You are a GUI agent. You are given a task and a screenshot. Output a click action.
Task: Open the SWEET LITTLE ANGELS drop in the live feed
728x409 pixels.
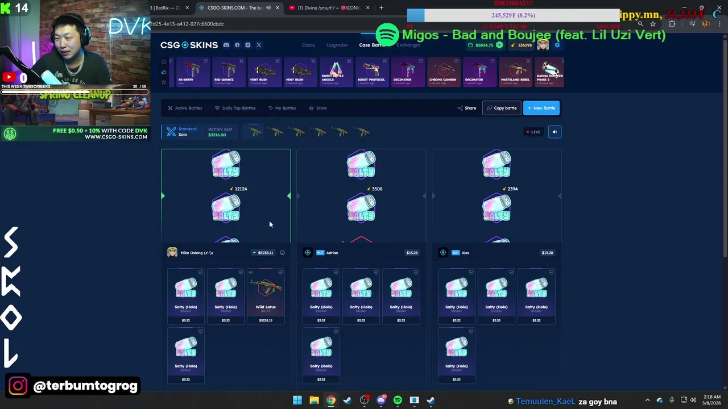coord(336,72)
